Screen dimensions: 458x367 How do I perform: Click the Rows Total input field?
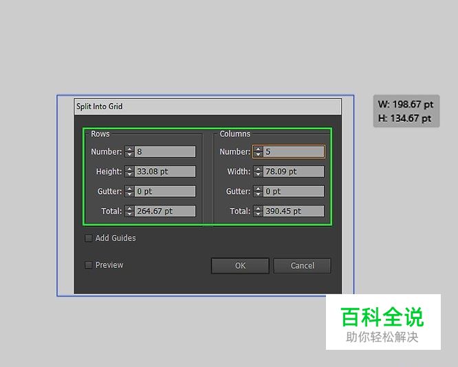click(x=165, y=211)
